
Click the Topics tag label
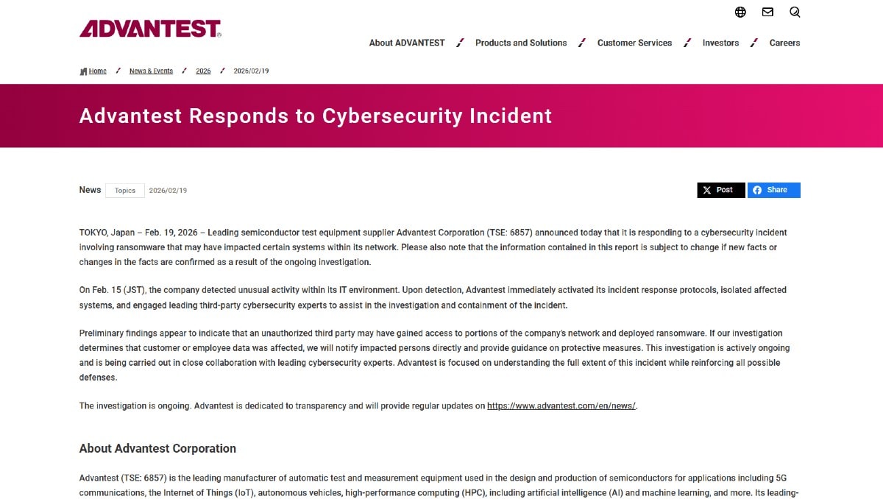coord(125,191)
